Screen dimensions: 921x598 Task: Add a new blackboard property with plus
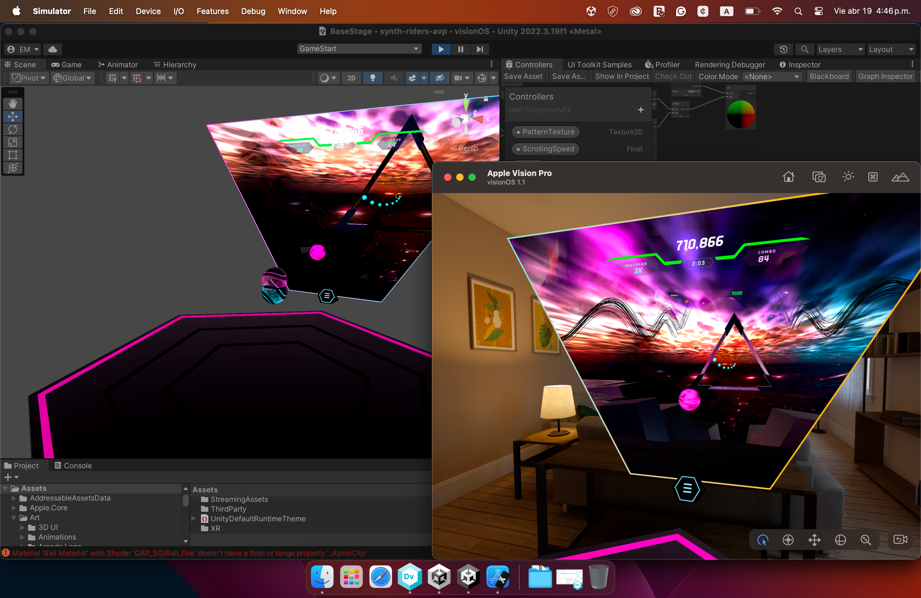point(640,110)
